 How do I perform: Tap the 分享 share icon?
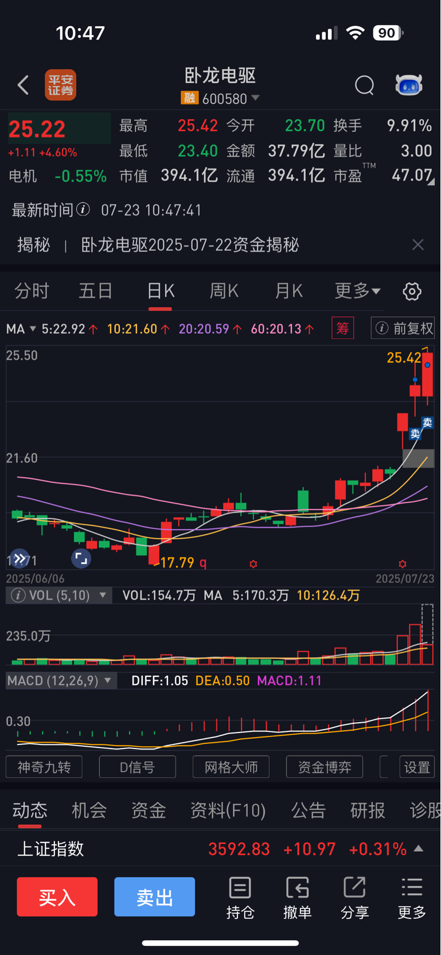click(x=354, y=898)
